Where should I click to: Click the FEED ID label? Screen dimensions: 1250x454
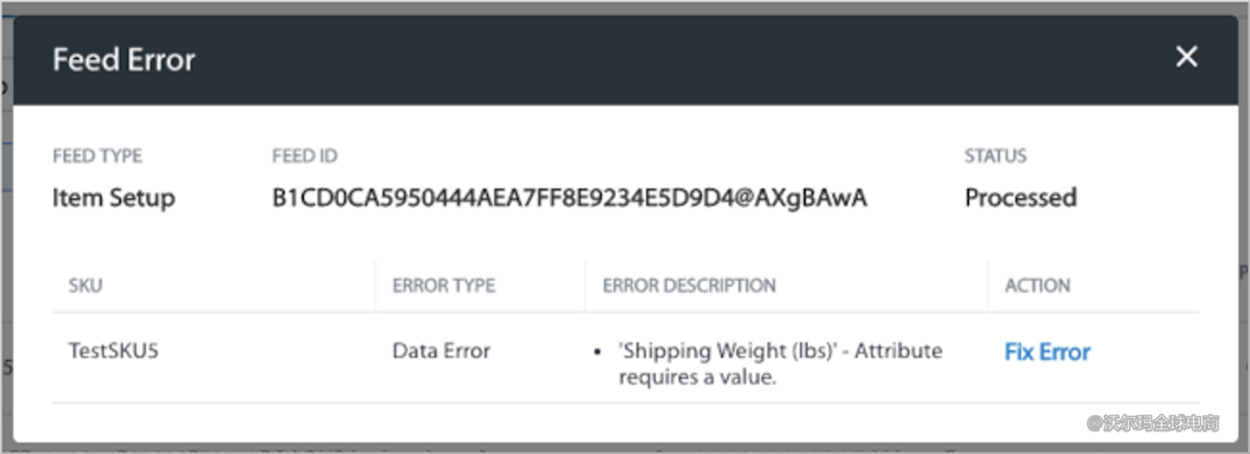[x=305, y=156]
